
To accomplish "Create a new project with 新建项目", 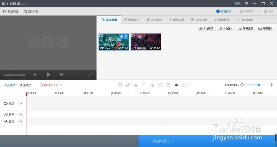I will [11, 11].
